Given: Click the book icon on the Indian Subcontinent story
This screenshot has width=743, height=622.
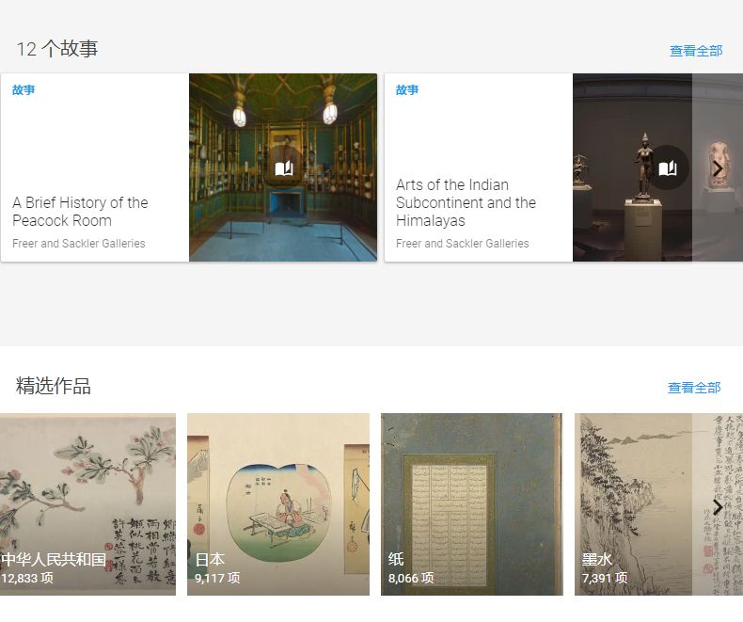Looking at the screenshot, I should 667,167.
